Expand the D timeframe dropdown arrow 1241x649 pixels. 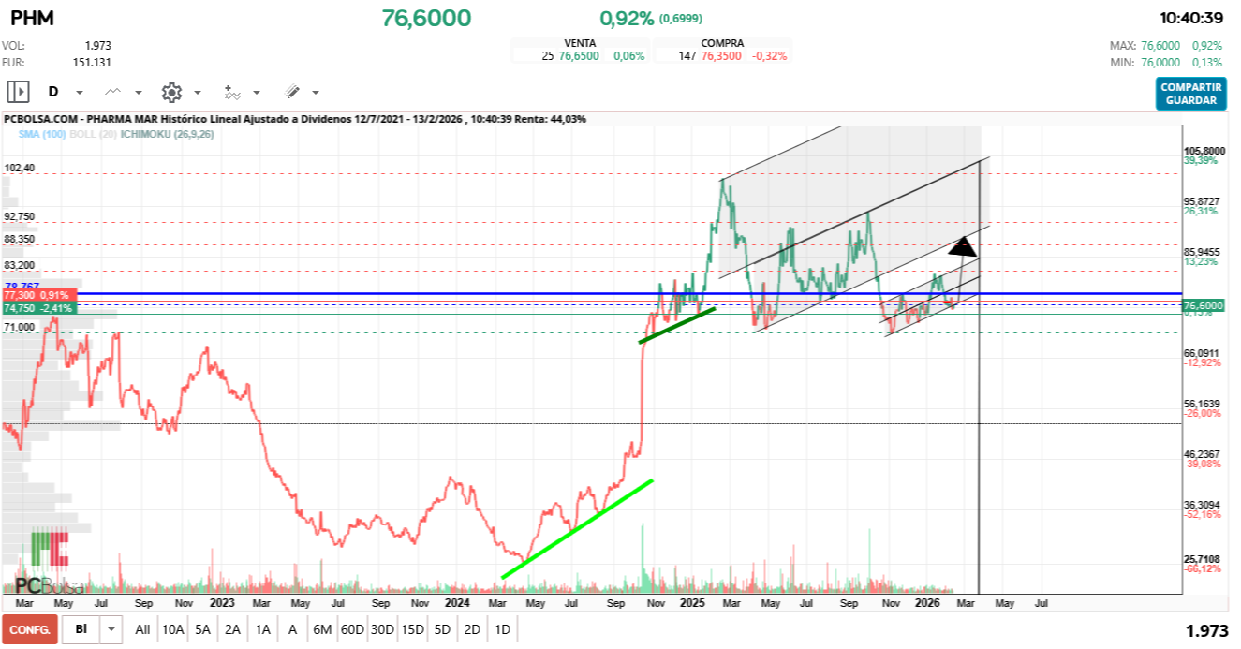pos(80,93)
